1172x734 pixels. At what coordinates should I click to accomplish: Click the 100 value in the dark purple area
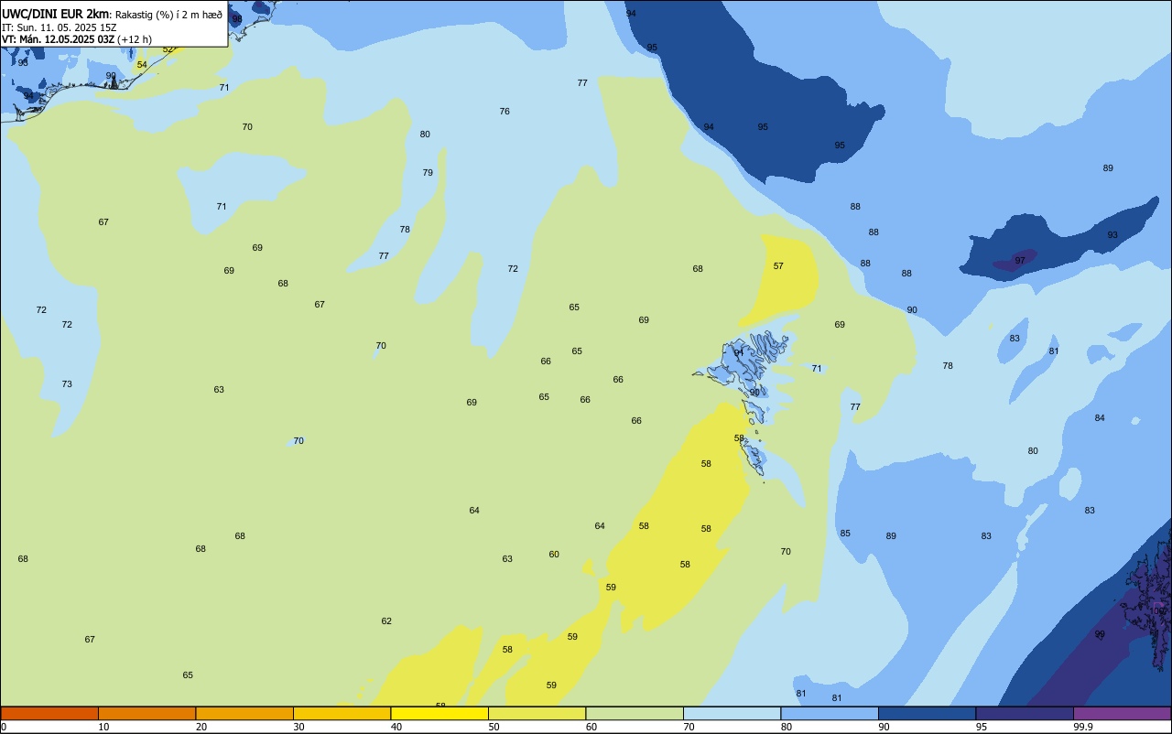(x=1158, y=611)
